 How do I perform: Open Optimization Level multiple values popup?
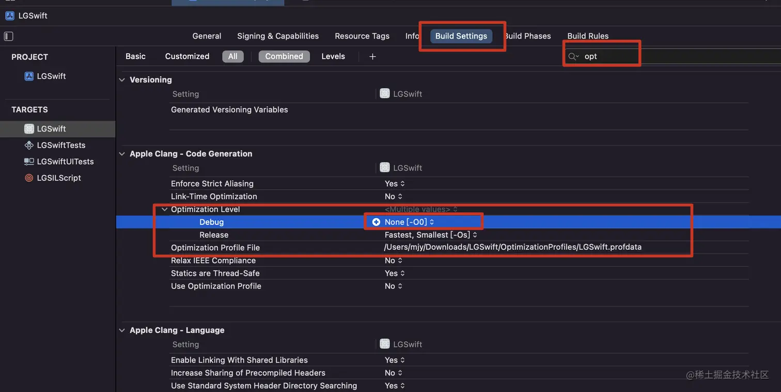click(421, 209)
